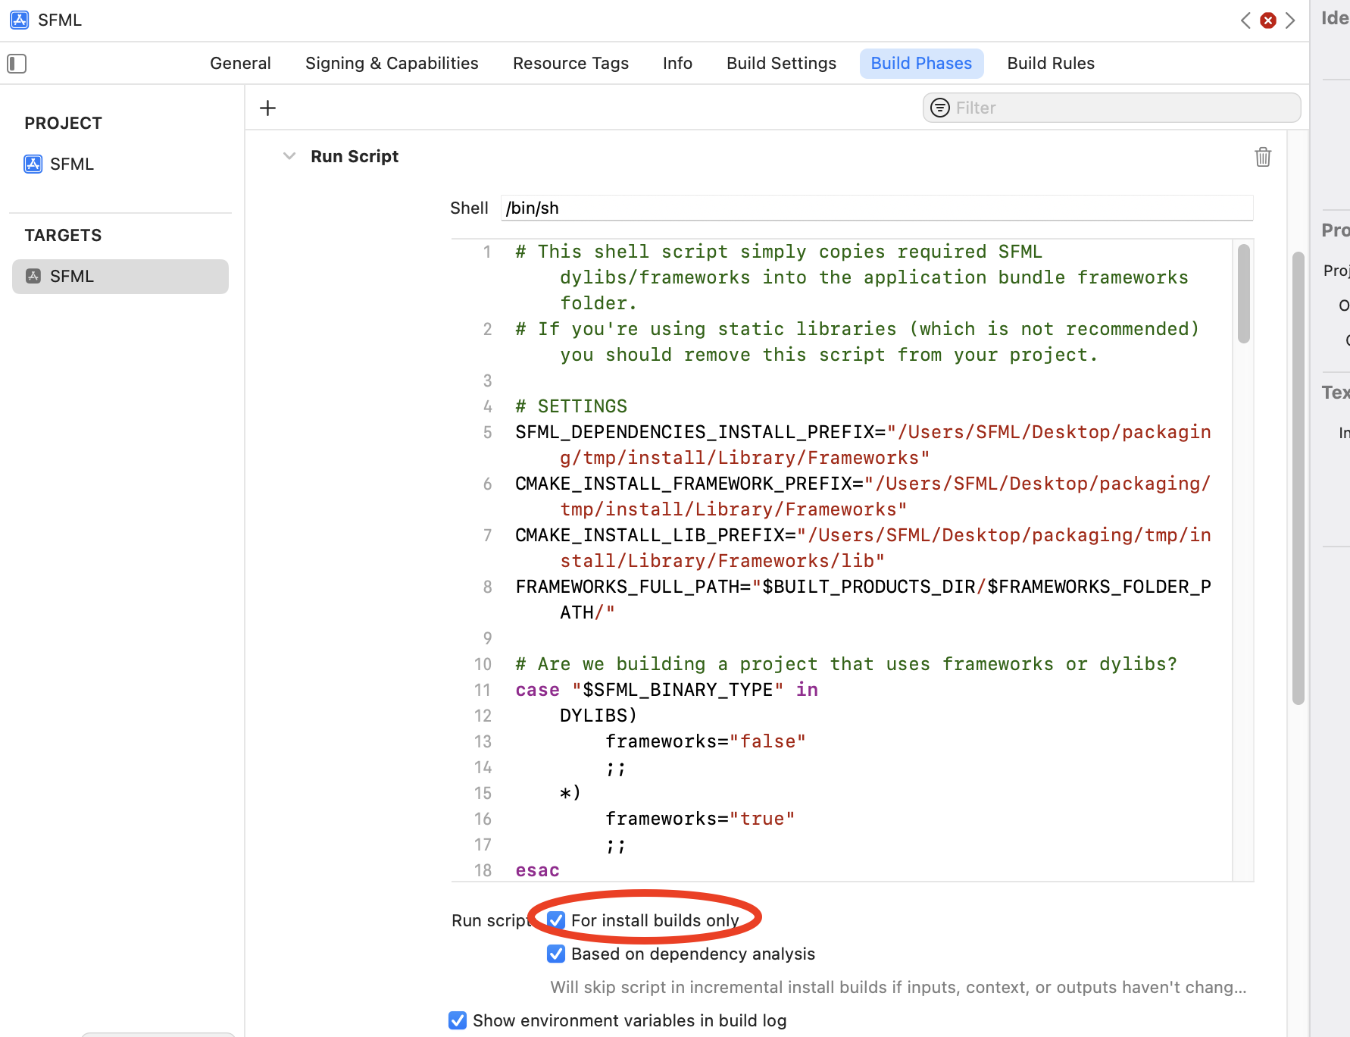
Task: Collapse the Run Script section
Action: point(289,155)
